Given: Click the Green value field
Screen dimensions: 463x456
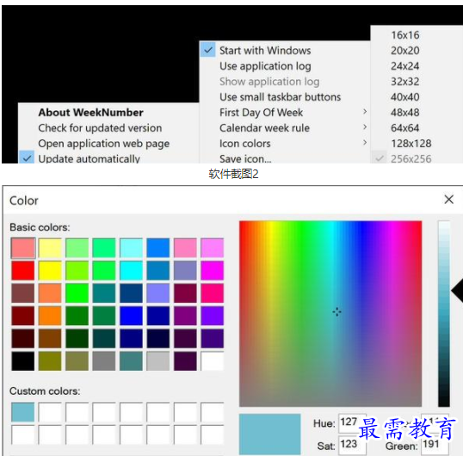Looking at the screenshot, I should click(x=435, y=445).
